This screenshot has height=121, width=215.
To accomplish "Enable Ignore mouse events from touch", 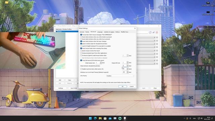I will 81,51.
